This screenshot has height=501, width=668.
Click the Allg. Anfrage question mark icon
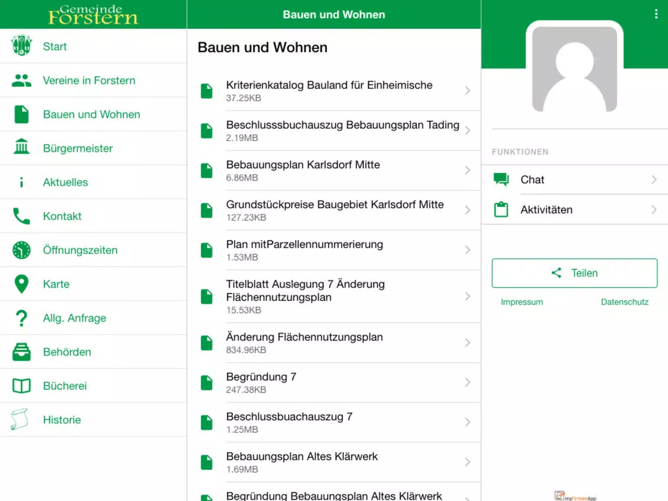click(21, 318)
